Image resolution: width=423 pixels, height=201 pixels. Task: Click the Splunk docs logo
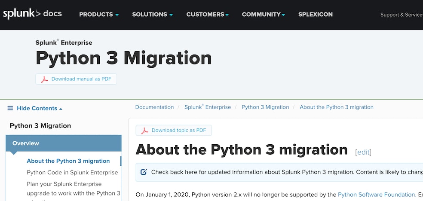32,14
